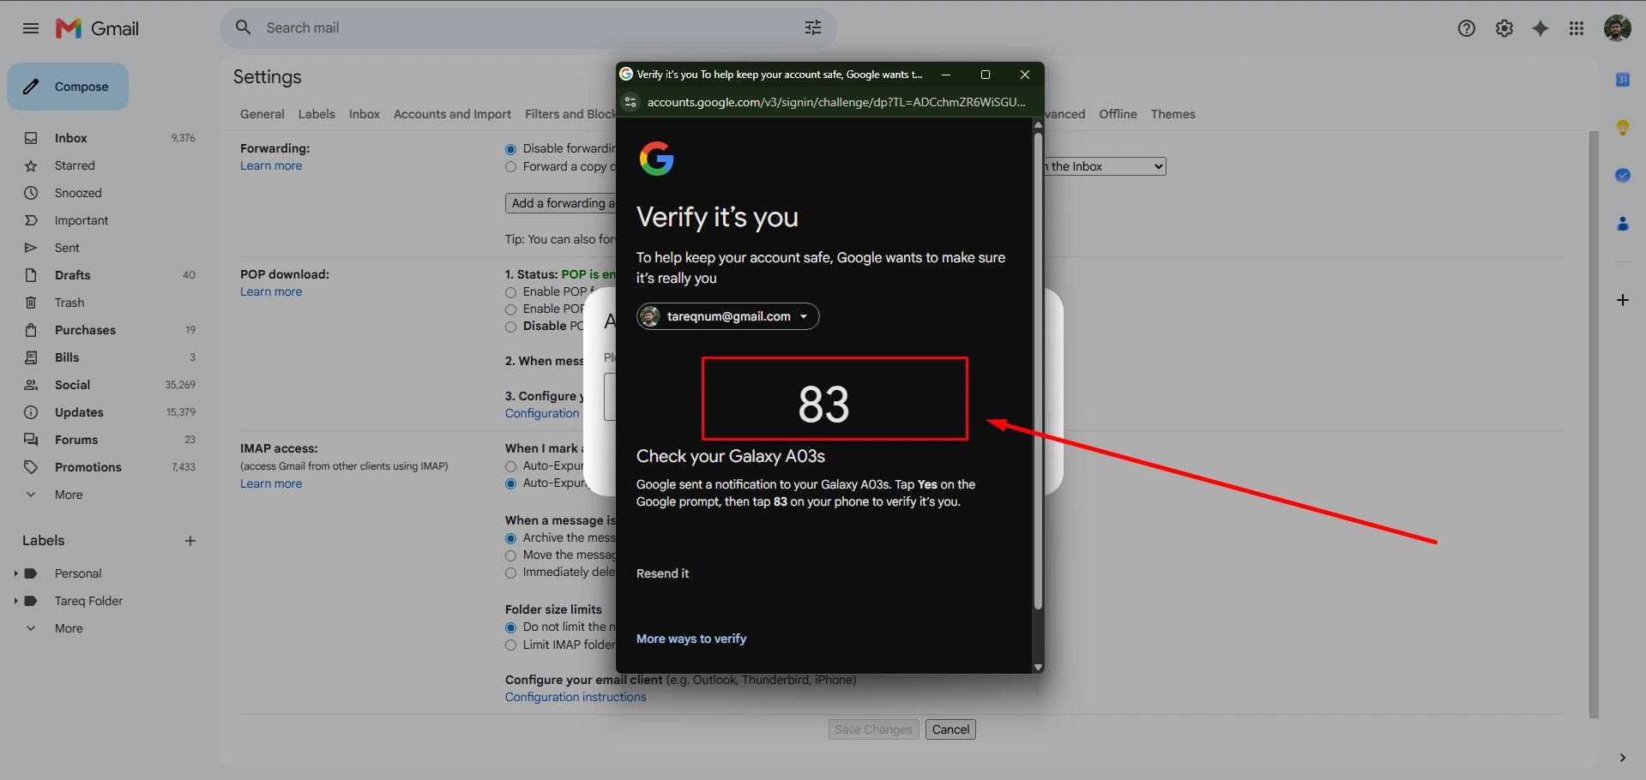Switch to the Offline settings tab

pyautogui.click(x=1118, y=114)
